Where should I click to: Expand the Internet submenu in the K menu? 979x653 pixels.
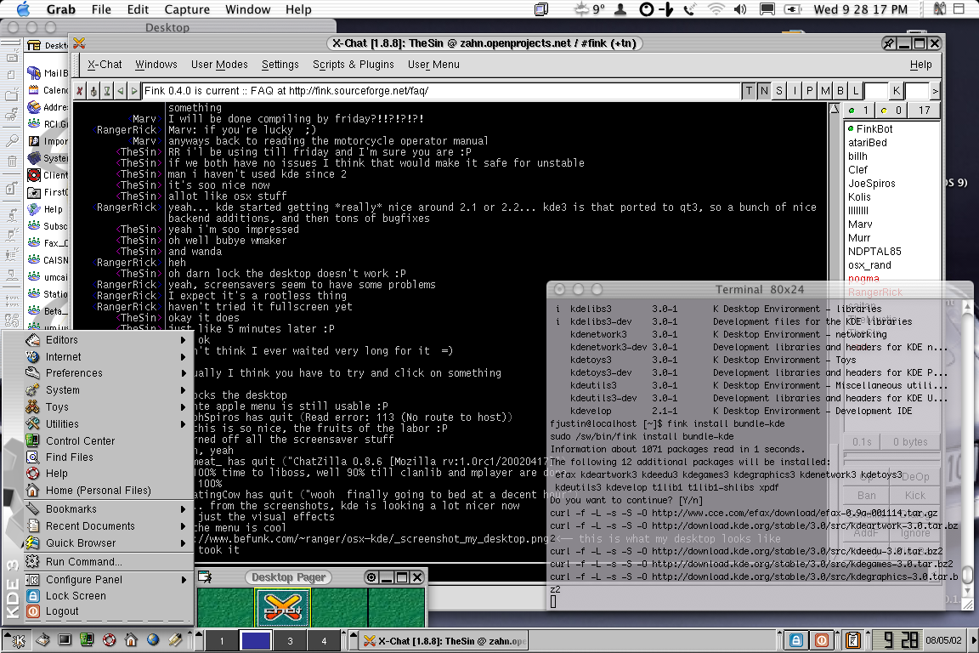pos(107,357)
